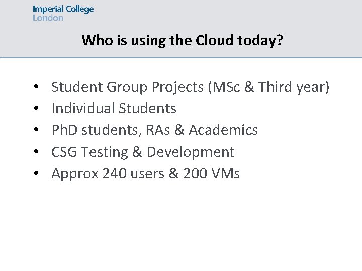Click the word 'Development' in fourth bullet

191,152
